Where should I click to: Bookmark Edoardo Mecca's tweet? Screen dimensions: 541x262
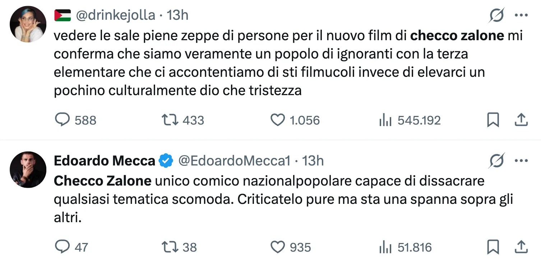click(x=493, y=247)
